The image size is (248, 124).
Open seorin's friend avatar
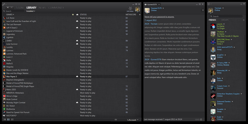pyautogui.click(x=213, y=26)
